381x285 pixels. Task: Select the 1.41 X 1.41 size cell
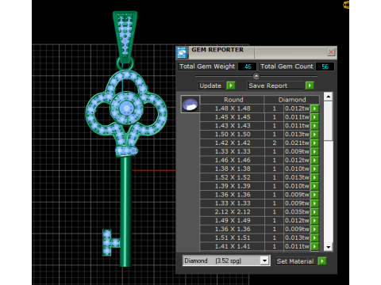pyautogui.click(x=233, y=246)
